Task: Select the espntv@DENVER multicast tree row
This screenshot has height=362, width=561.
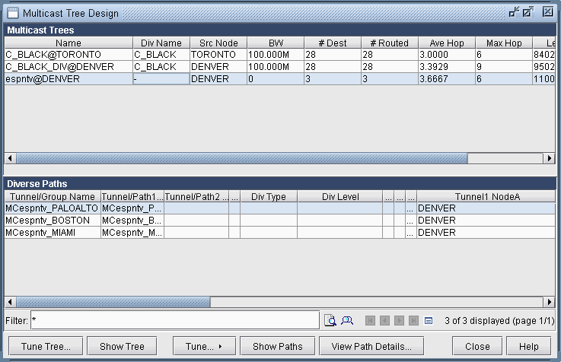Action: point(69,79)
